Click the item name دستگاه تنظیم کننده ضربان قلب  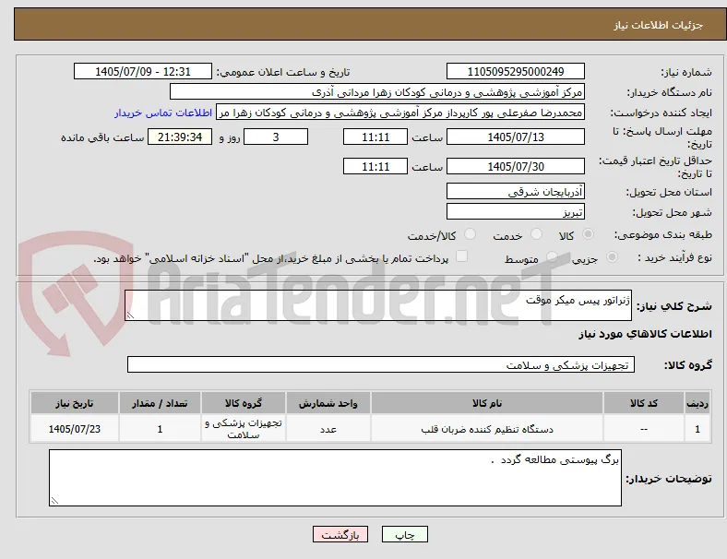(487, 429)
